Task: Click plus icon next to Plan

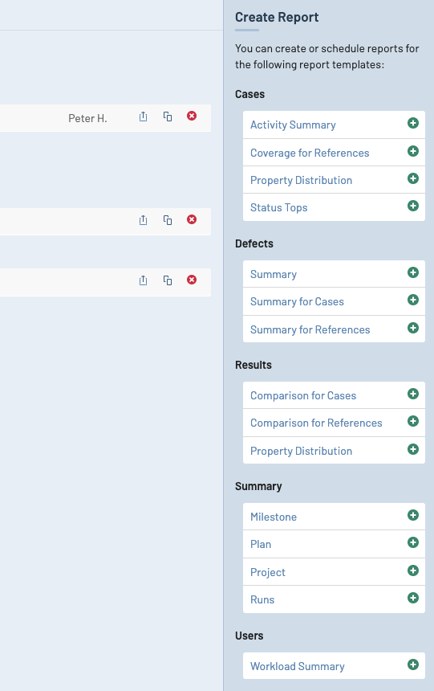Action: [413, 542]
